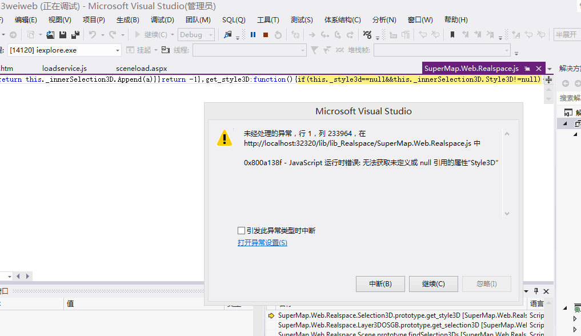The width and height of the screenshot is (581, 336).
Task: Click the thread filter funnel icon
Action: 314,50
